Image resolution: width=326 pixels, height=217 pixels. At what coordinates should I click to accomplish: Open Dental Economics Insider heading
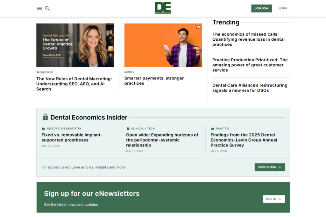coord(89,118)
